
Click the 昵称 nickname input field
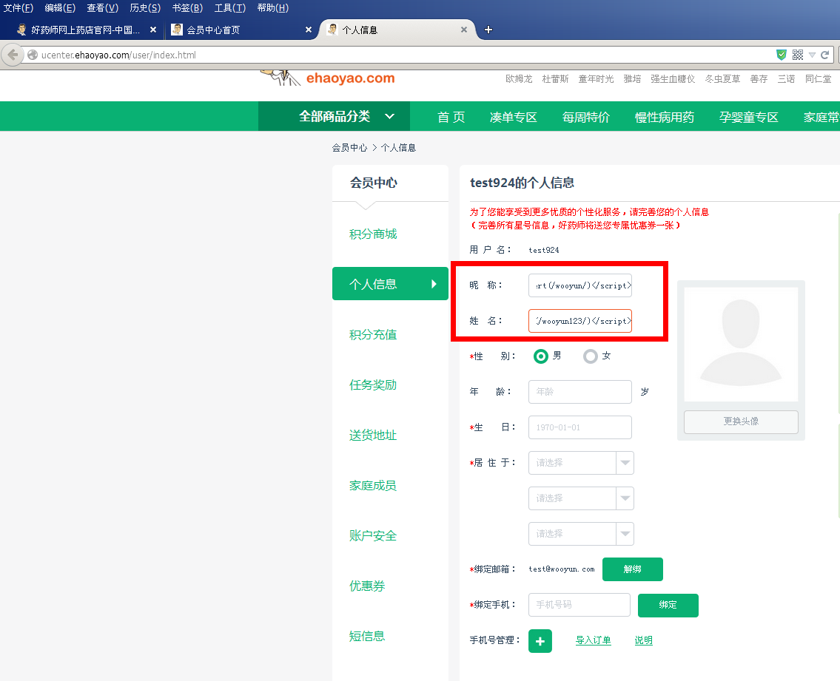580,285
